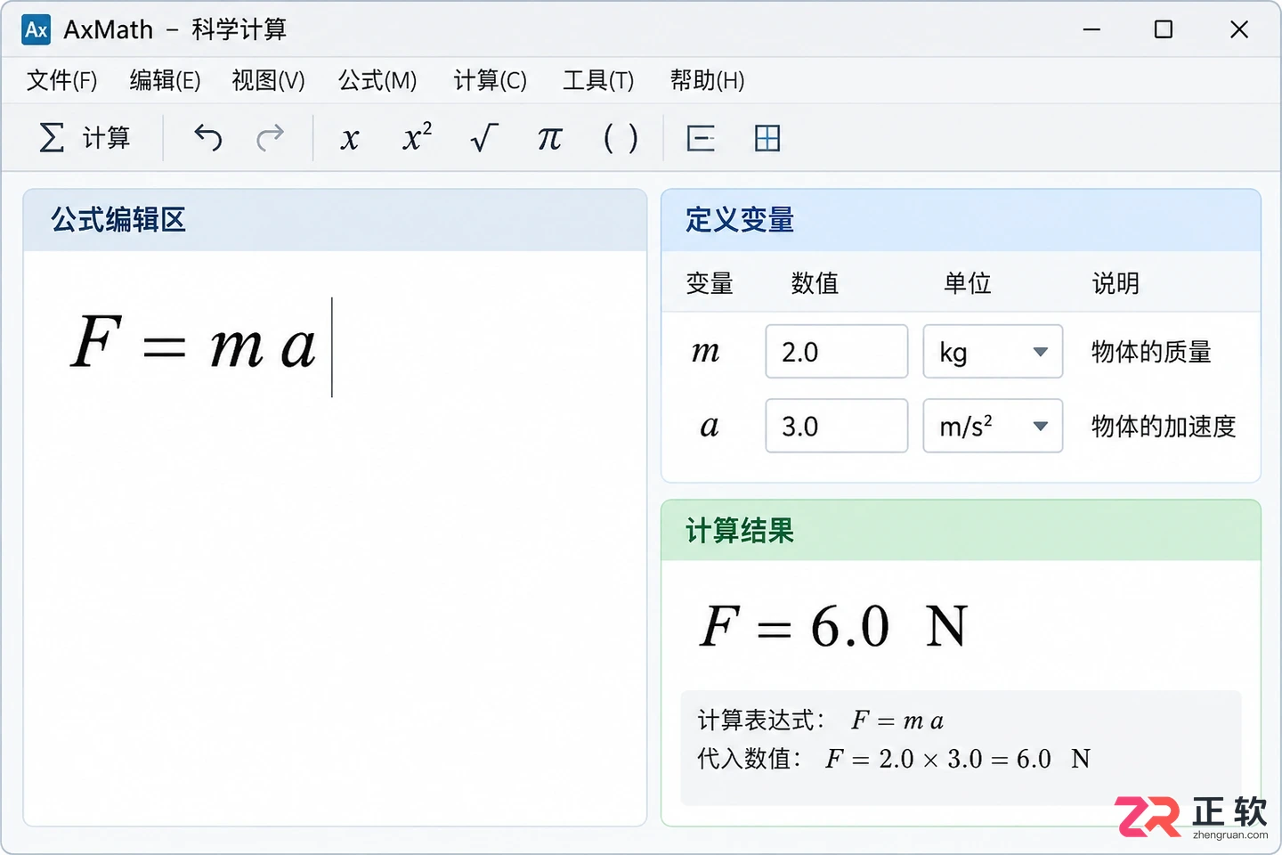Image resolution: width=1282 pixels, height=855 pixels.
Task: Click the 变量 column header
Action: point(710,283)
